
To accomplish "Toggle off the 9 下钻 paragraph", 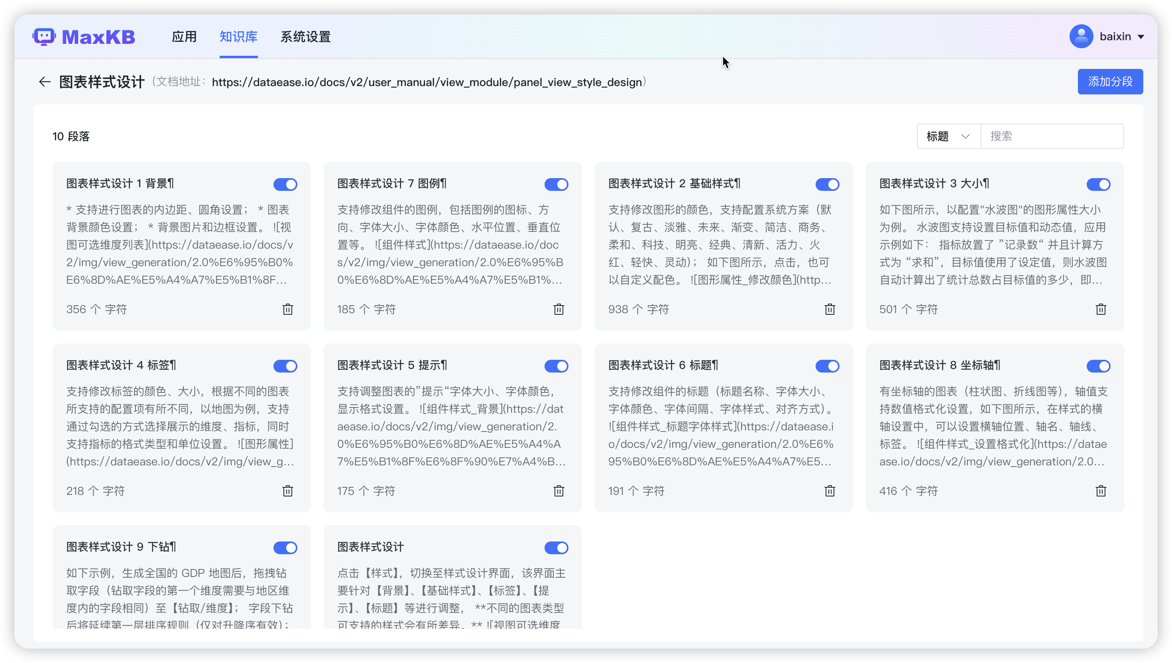I will click(285, 548).
